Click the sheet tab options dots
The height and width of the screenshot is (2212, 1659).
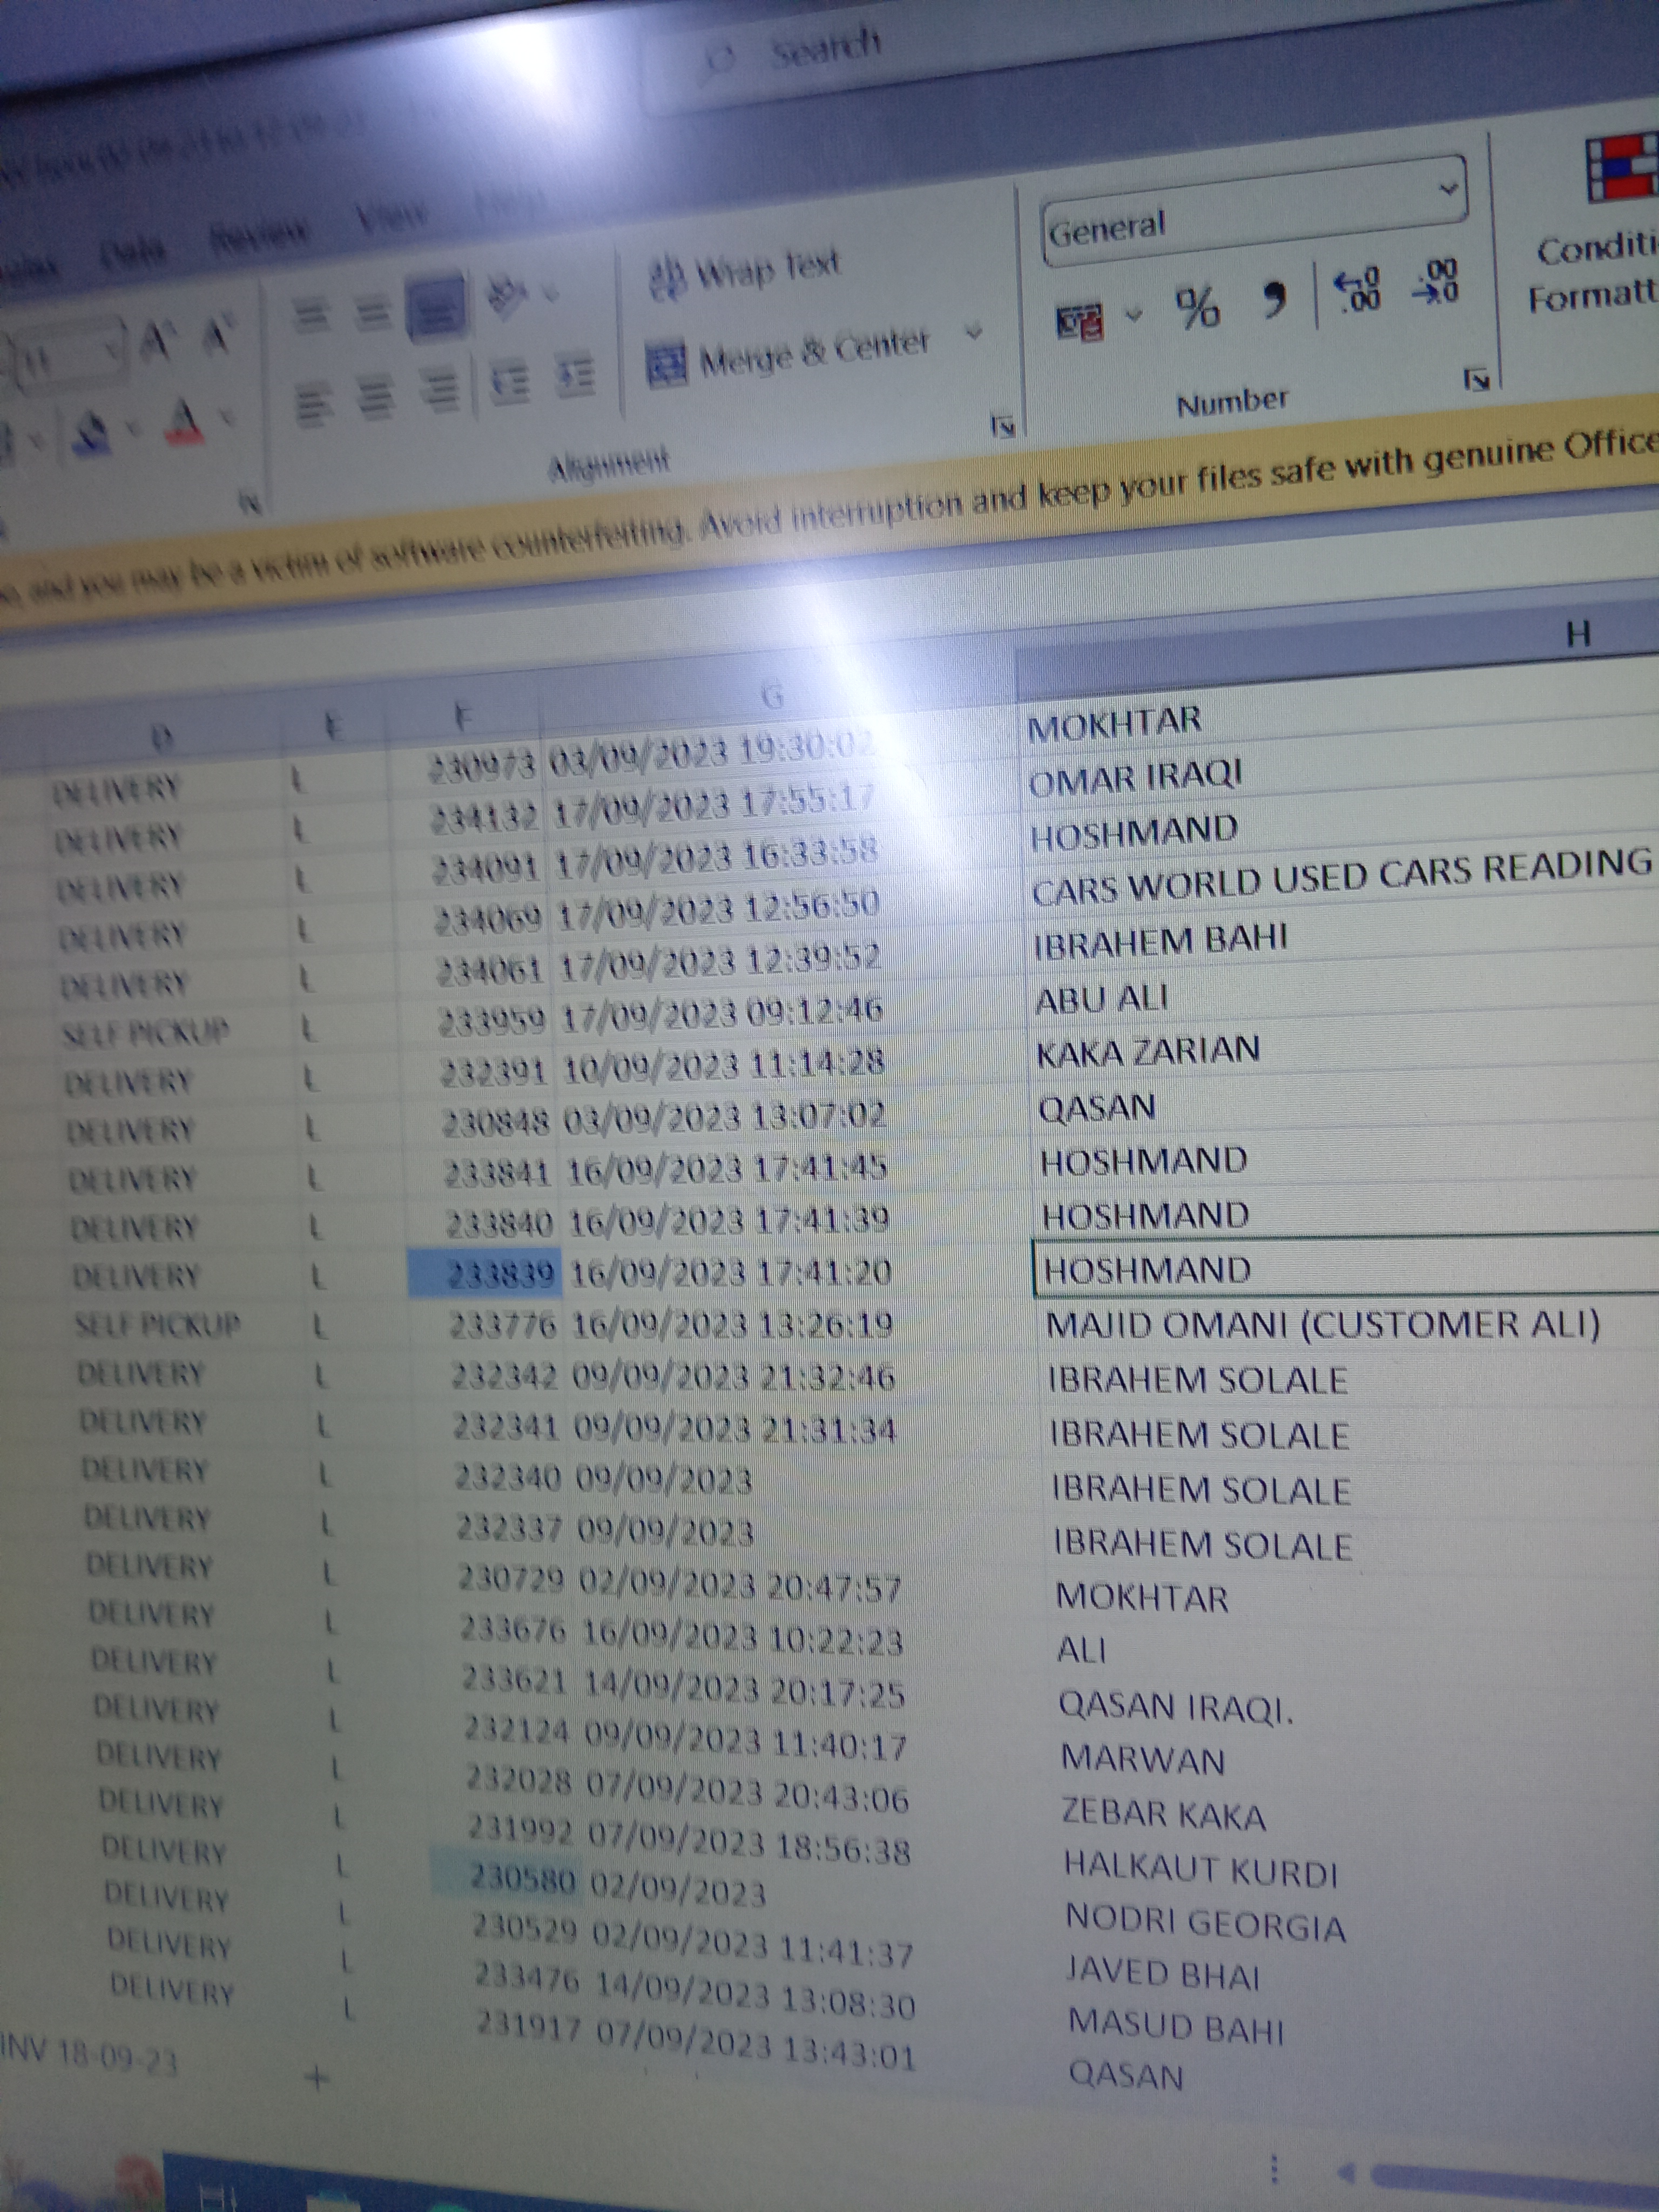tap(1274, 2168)
